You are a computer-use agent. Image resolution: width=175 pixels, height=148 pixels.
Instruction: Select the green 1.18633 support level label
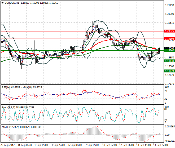(x=169, y=61)
